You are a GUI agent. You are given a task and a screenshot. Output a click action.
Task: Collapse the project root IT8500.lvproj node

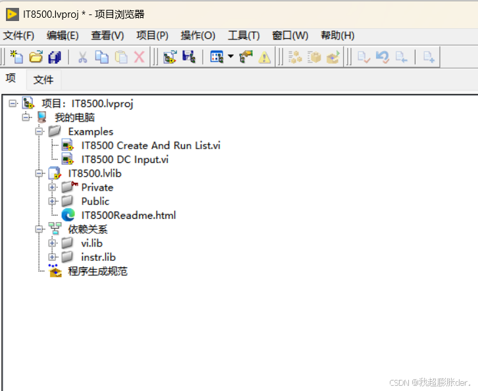click(x=13, y=103)
